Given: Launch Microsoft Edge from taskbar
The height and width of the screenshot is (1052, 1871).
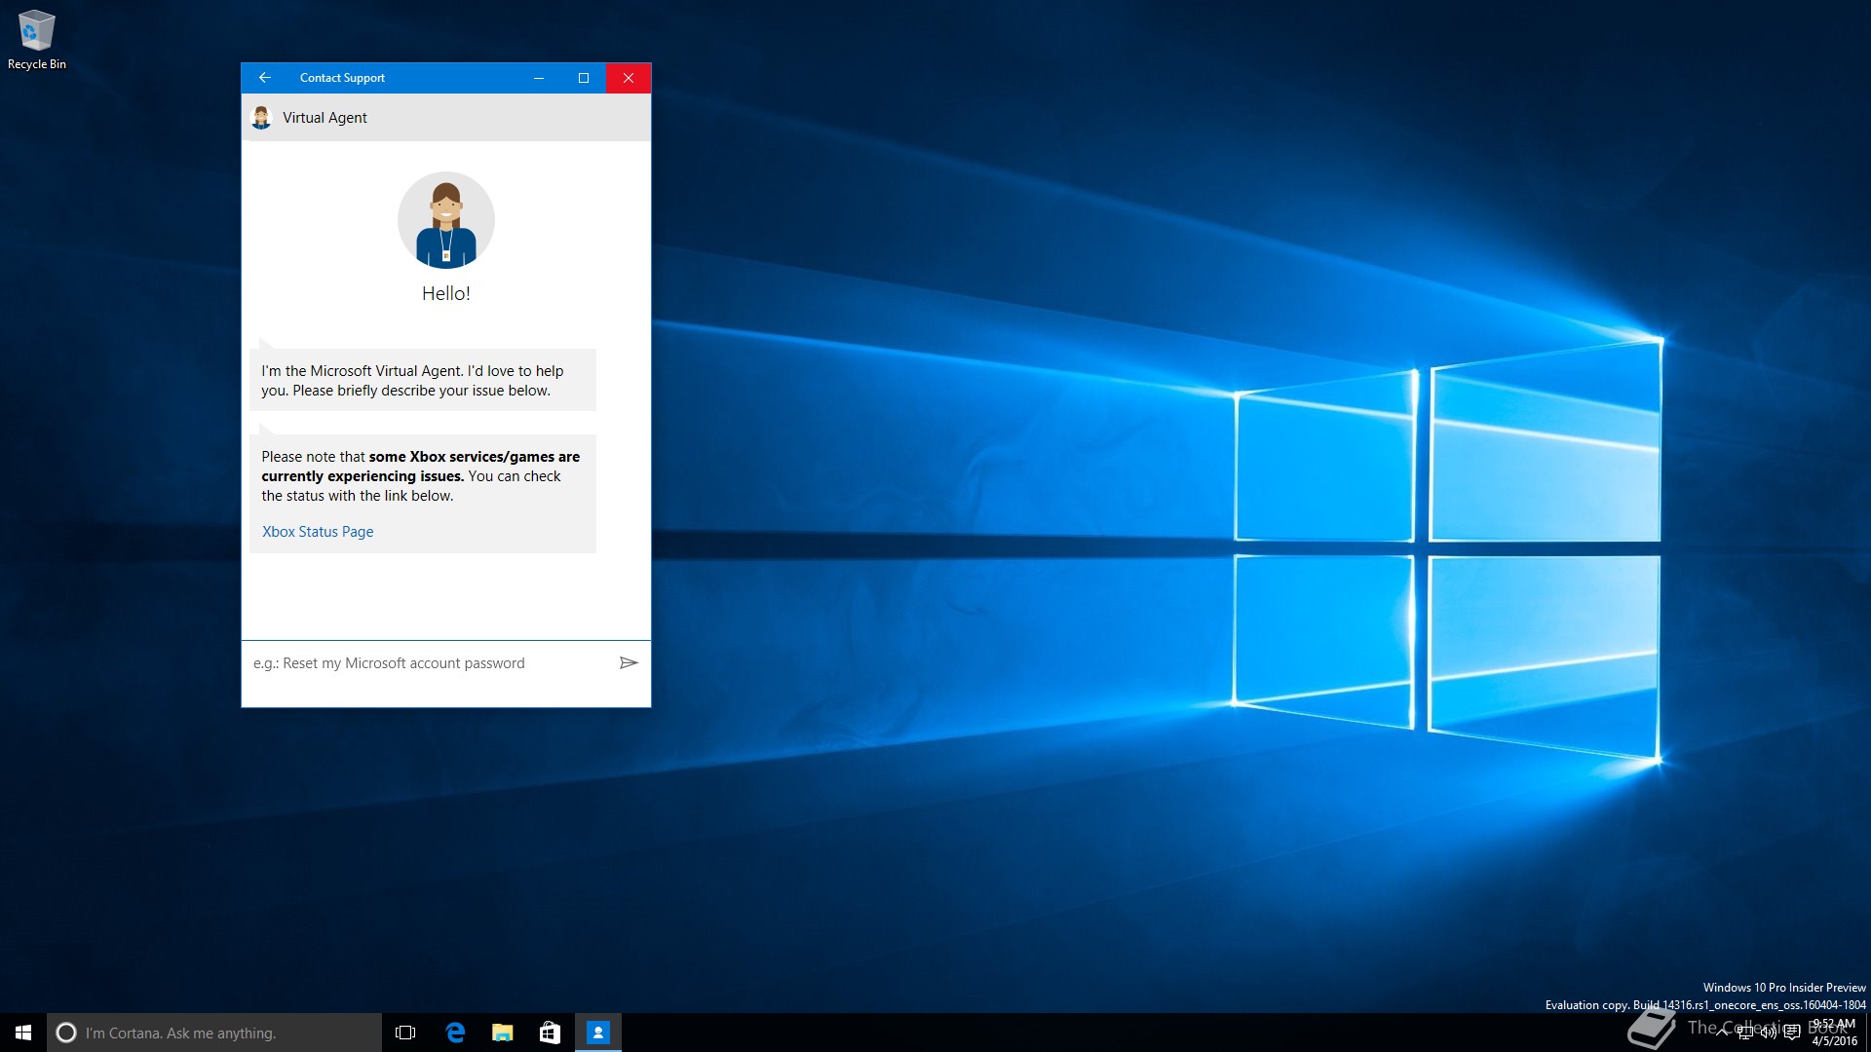Looking at the screenshot, I should (454, 1033).
